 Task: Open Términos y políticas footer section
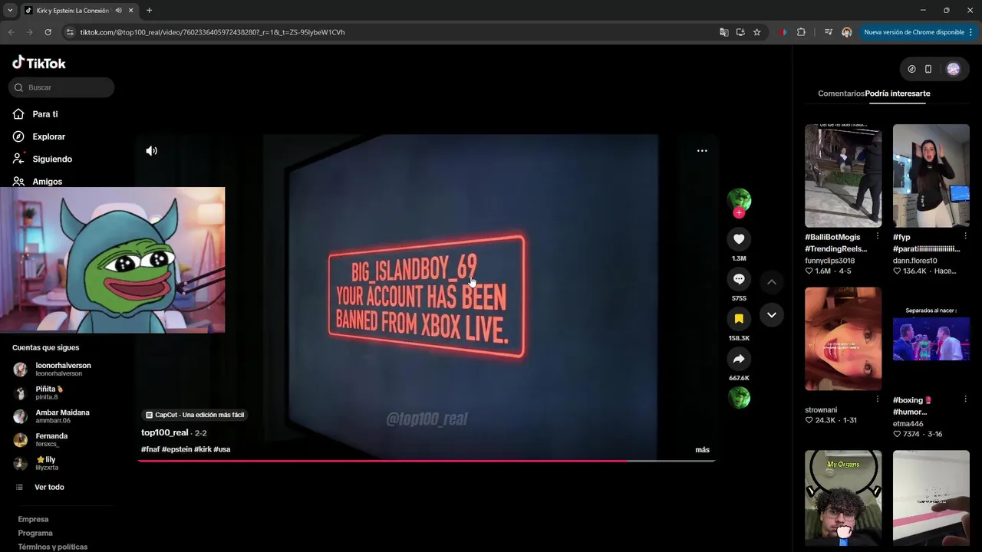(53, 547)
